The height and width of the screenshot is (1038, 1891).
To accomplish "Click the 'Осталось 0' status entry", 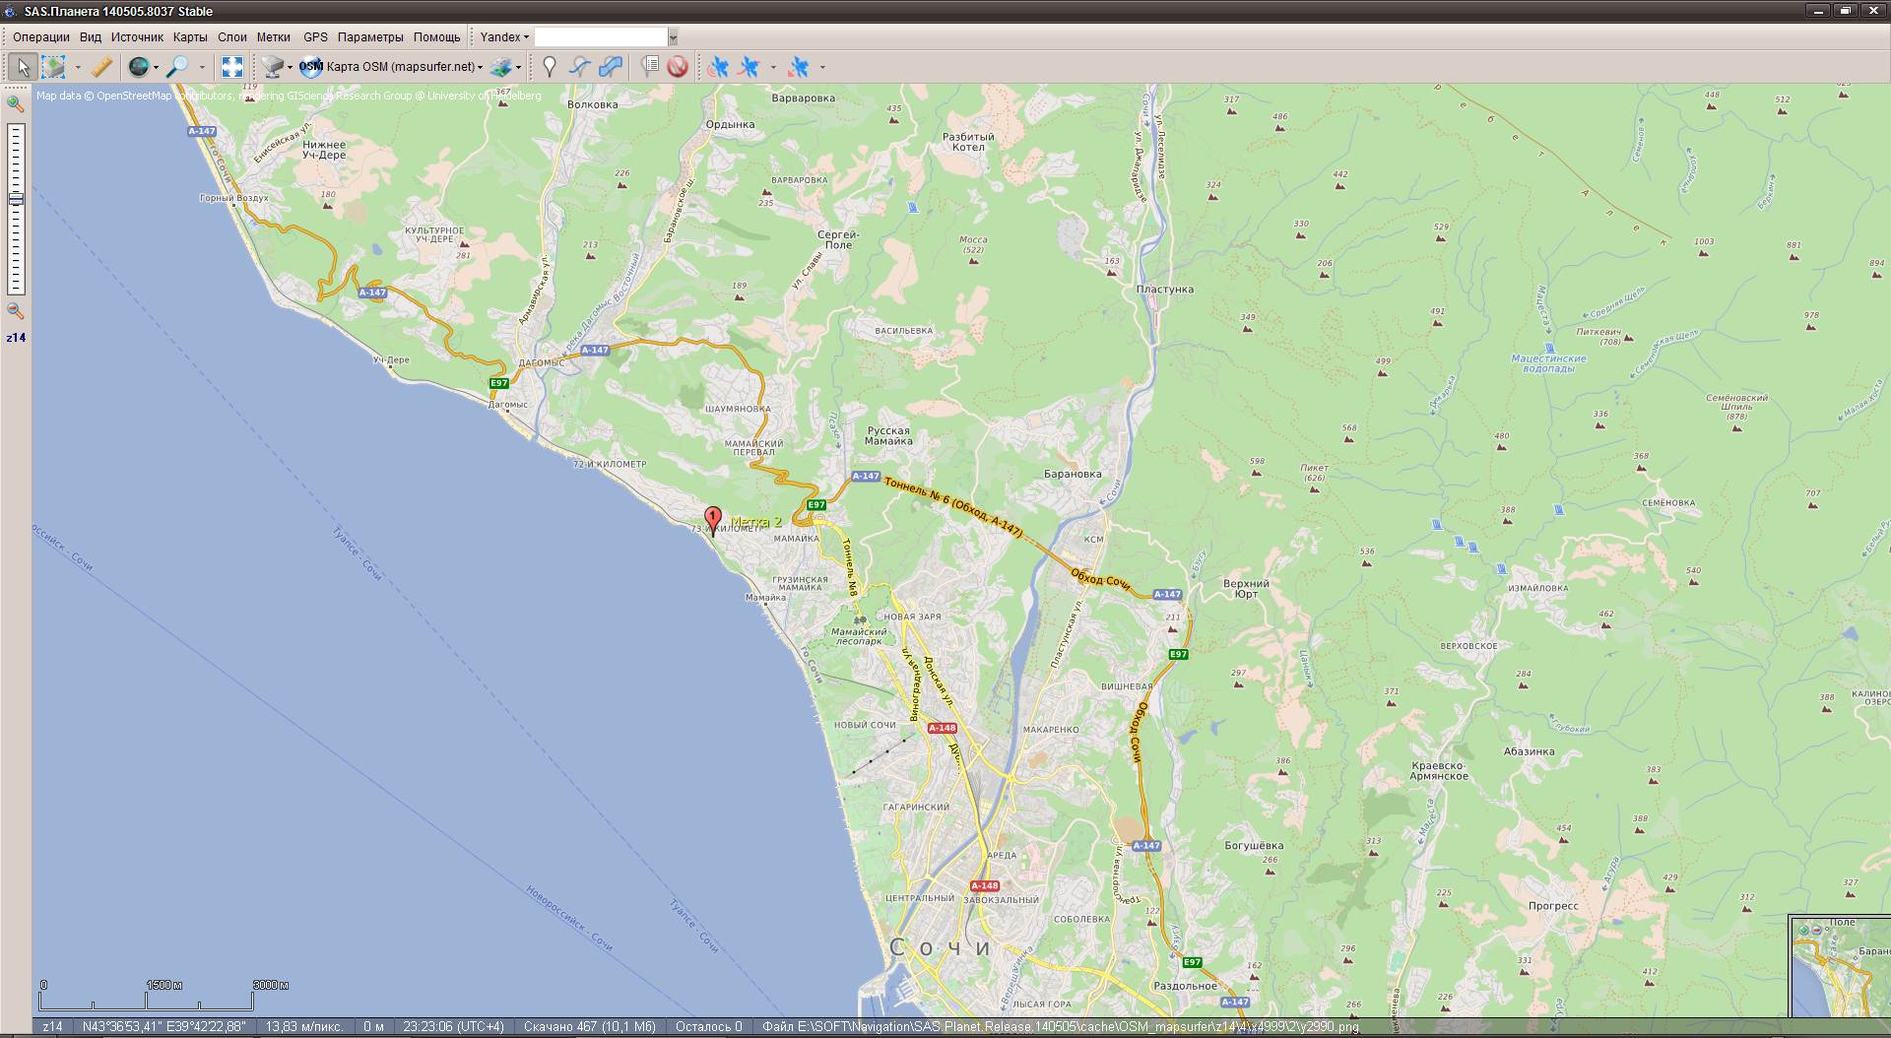I will pos(709,1027).
